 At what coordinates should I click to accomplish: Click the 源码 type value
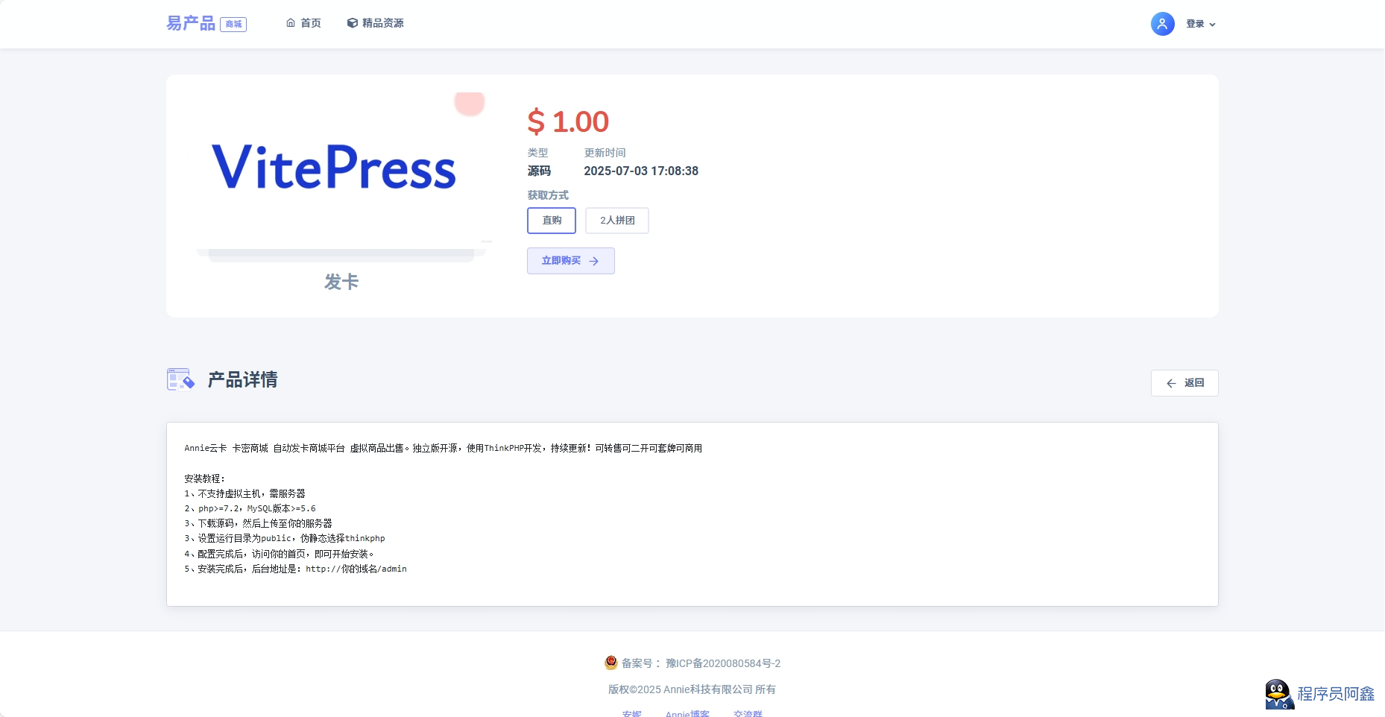click(x=539, y=171)
